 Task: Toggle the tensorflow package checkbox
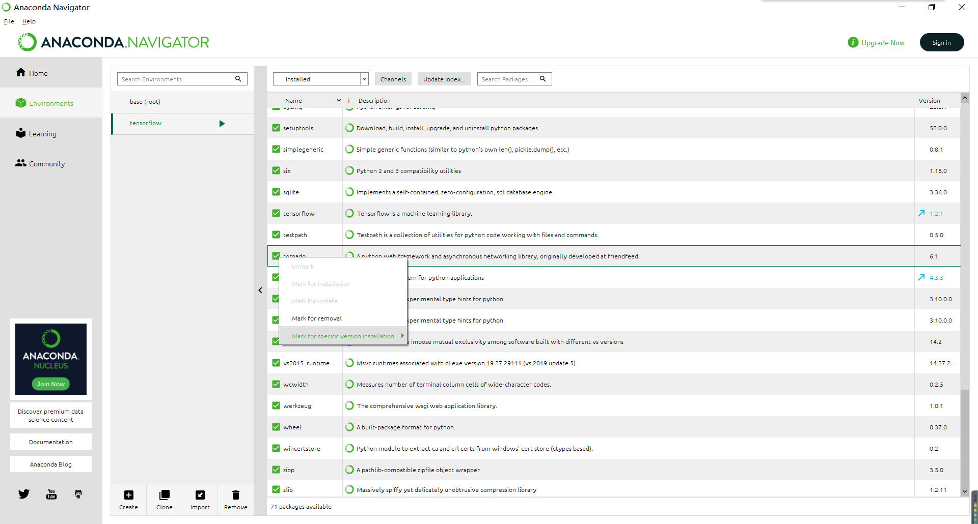coord(276,213)
